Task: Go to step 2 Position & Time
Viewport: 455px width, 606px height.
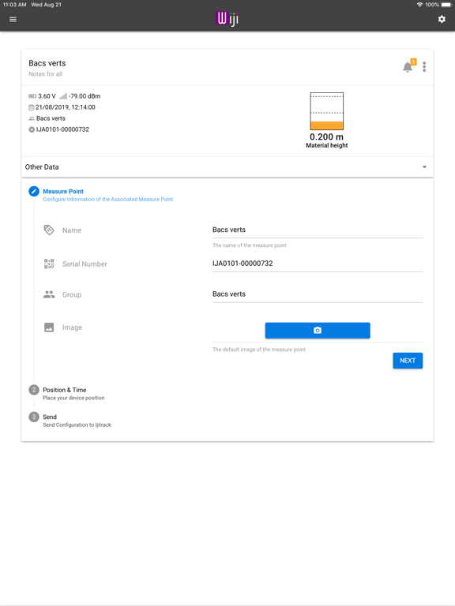Action: coord(66,393)
